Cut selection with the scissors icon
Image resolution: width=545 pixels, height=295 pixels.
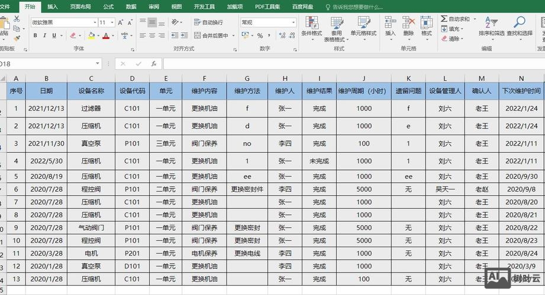(17, 19)
